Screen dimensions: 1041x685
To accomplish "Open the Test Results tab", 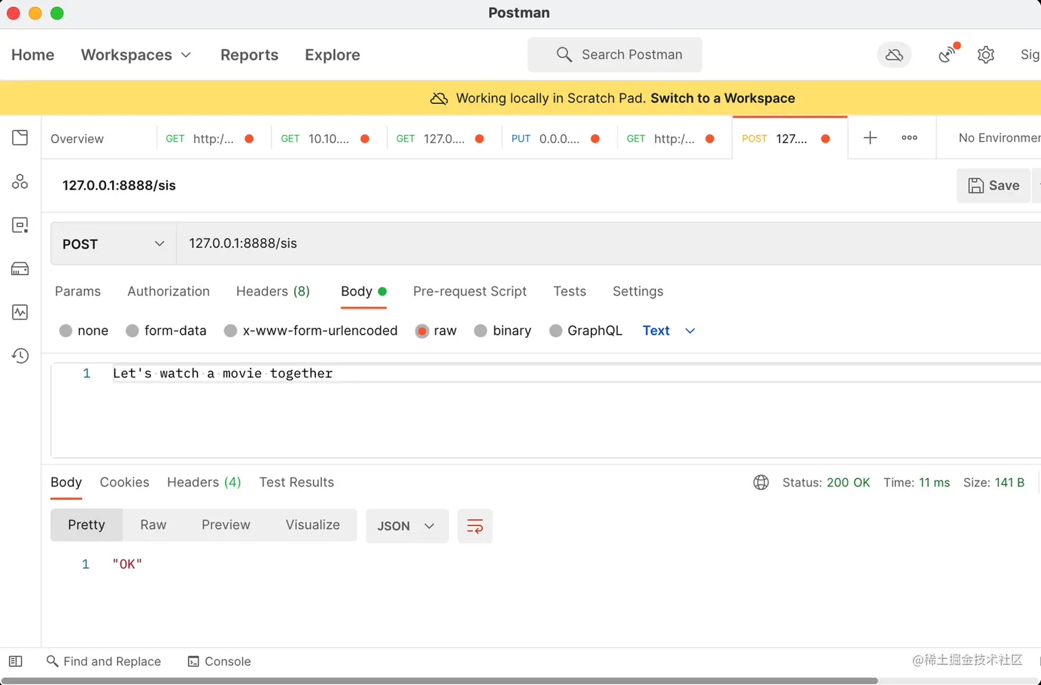I will 297,483.
